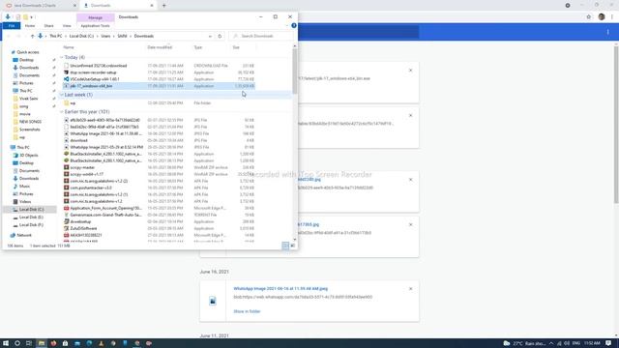
Task: Select Network in navigation pane
Action: coord(24,235)
